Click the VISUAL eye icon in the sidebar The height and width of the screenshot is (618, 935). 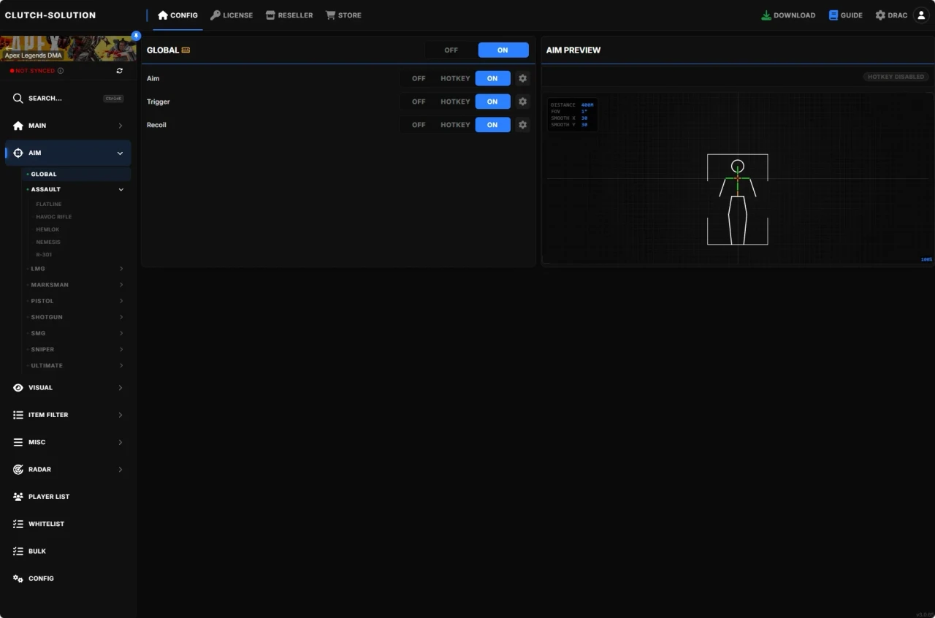pyautogui.click(x=18, y=387)
